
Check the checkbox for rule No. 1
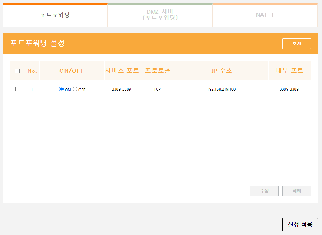pos(18,89)
